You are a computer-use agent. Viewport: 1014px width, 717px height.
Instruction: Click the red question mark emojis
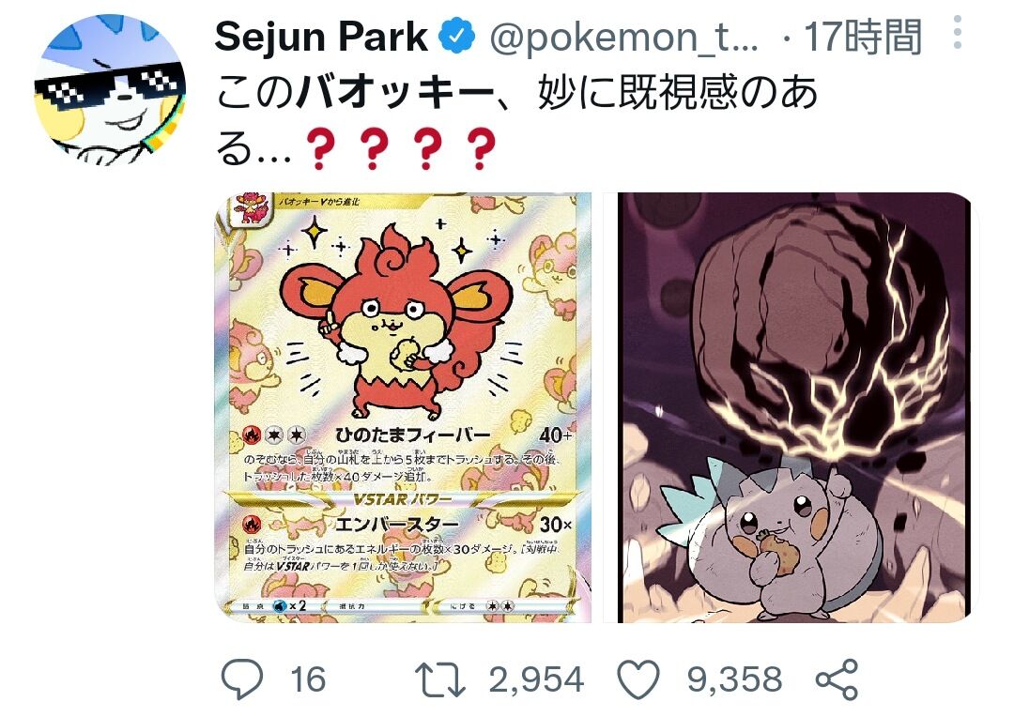[401, 148]
